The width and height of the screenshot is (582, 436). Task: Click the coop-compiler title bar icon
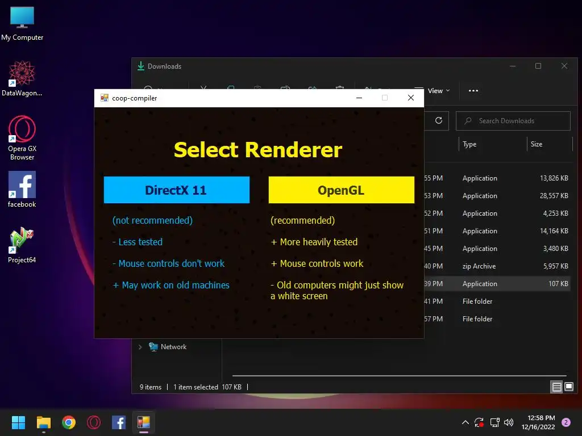pos(105,98)
